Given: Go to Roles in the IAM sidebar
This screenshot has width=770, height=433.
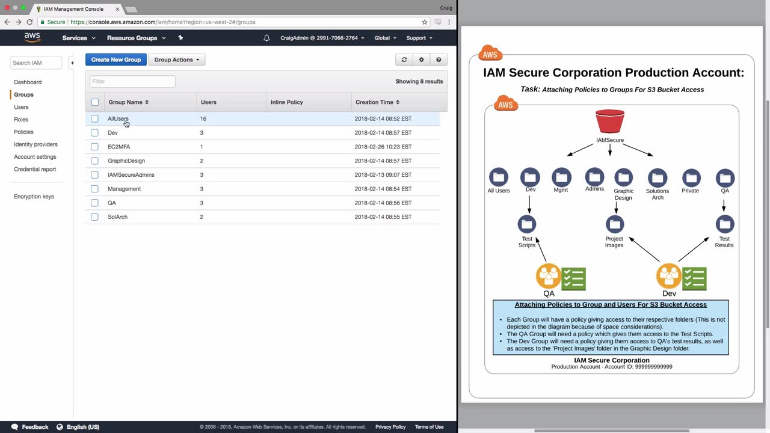Looking at the screenshot, I should (21, 120).
